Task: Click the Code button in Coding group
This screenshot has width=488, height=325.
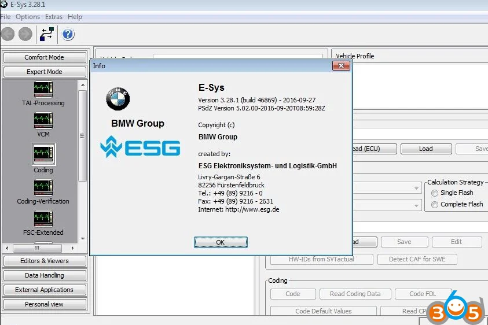Action: point(293,294)
